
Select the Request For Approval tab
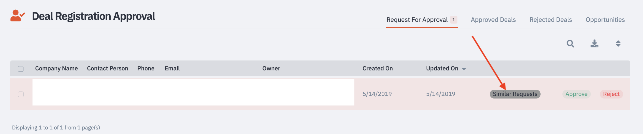[417, 20]
